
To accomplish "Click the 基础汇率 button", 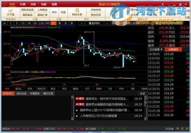I will (x=42, y=15).
